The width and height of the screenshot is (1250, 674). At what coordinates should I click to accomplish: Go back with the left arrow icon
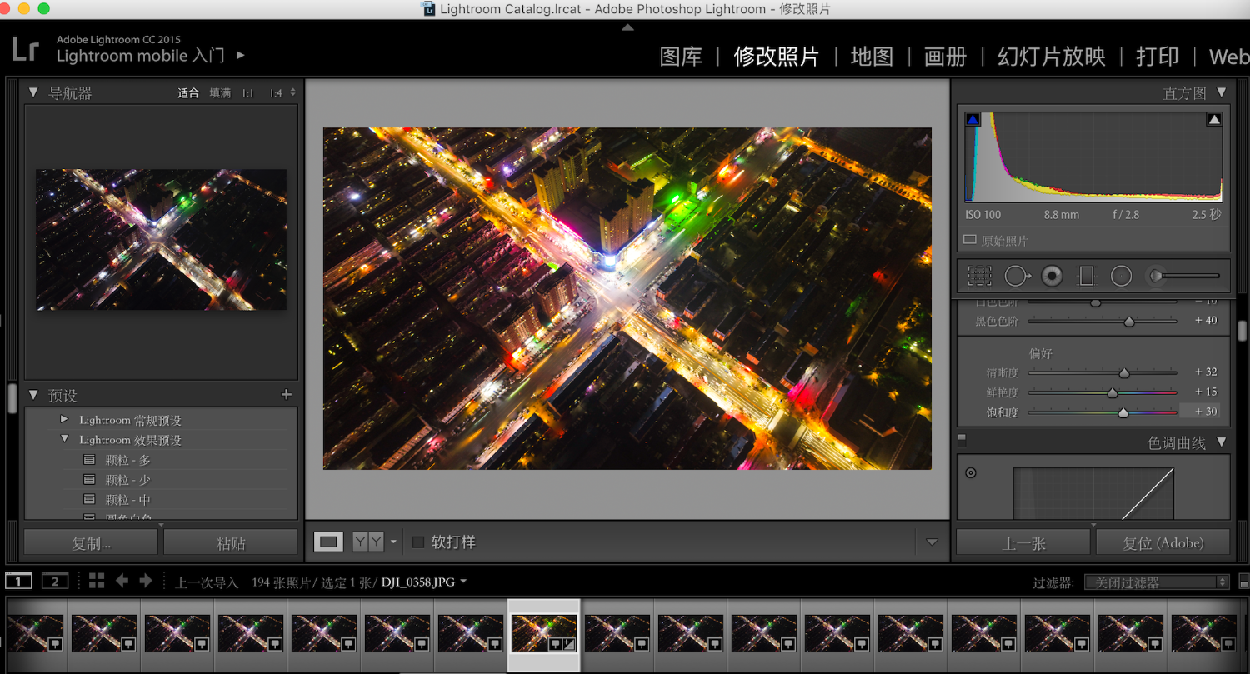tap(122, 581)
